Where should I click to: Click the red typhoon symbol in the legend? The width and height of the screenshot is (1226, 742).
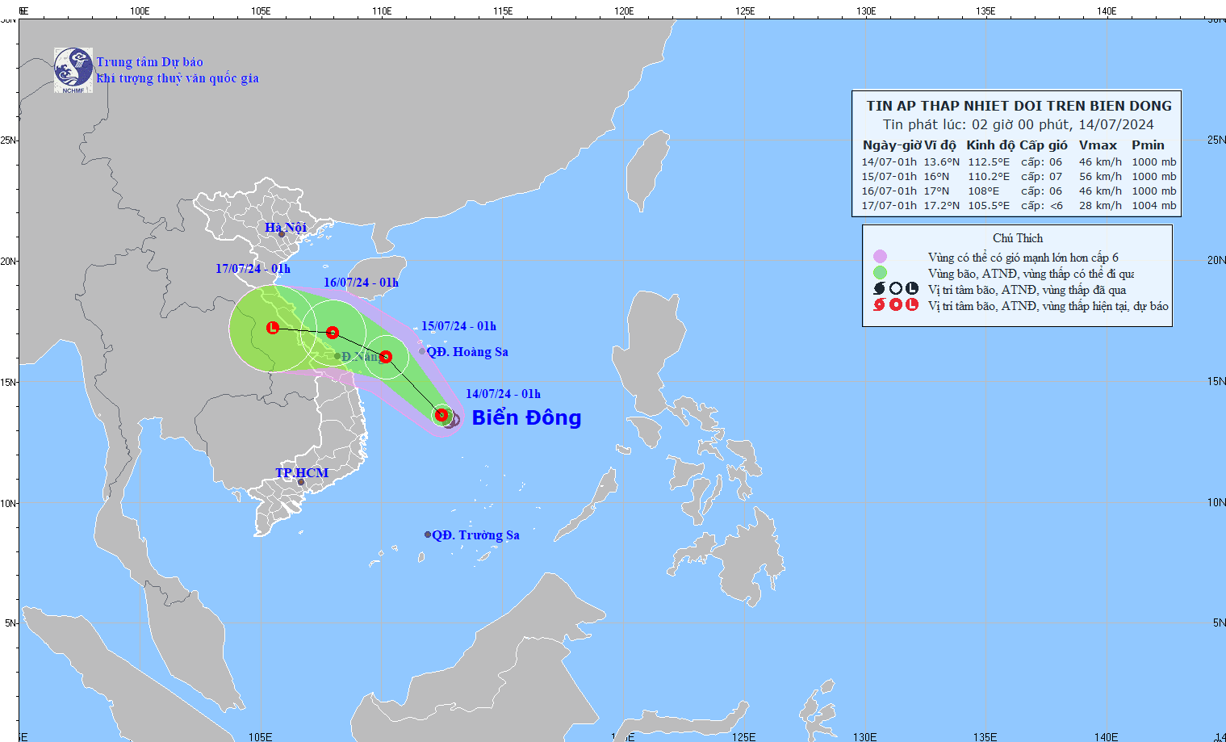877,305
